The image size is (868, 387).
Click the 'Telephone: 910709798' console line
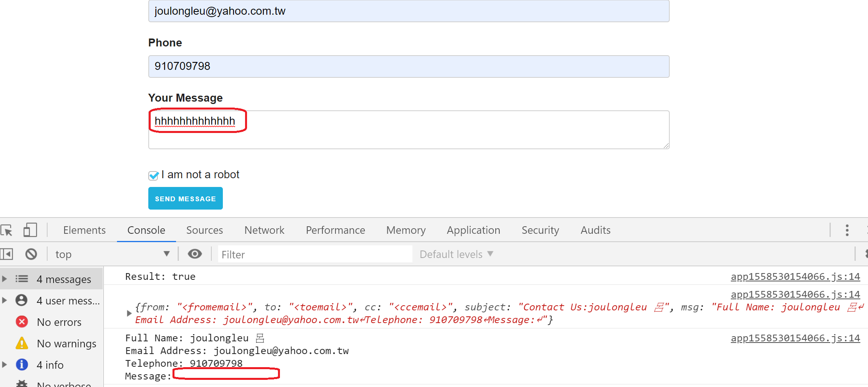[184, 363]
